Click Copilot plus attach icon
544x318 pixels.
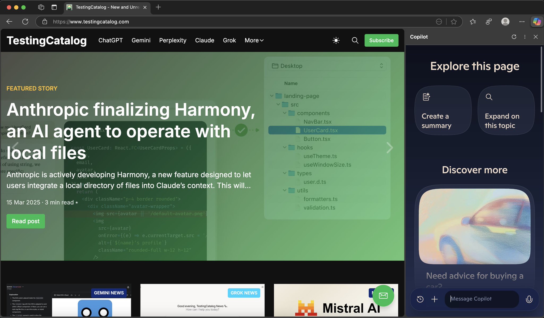tap(435, 299)
